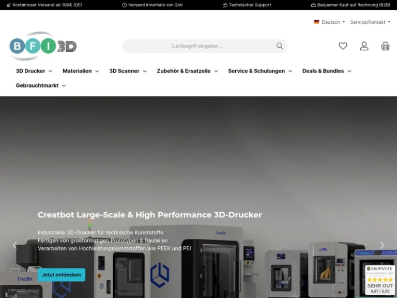Open the Gebrauchtmarkt menu
The image size is (397, 298).
coord(37,86)
